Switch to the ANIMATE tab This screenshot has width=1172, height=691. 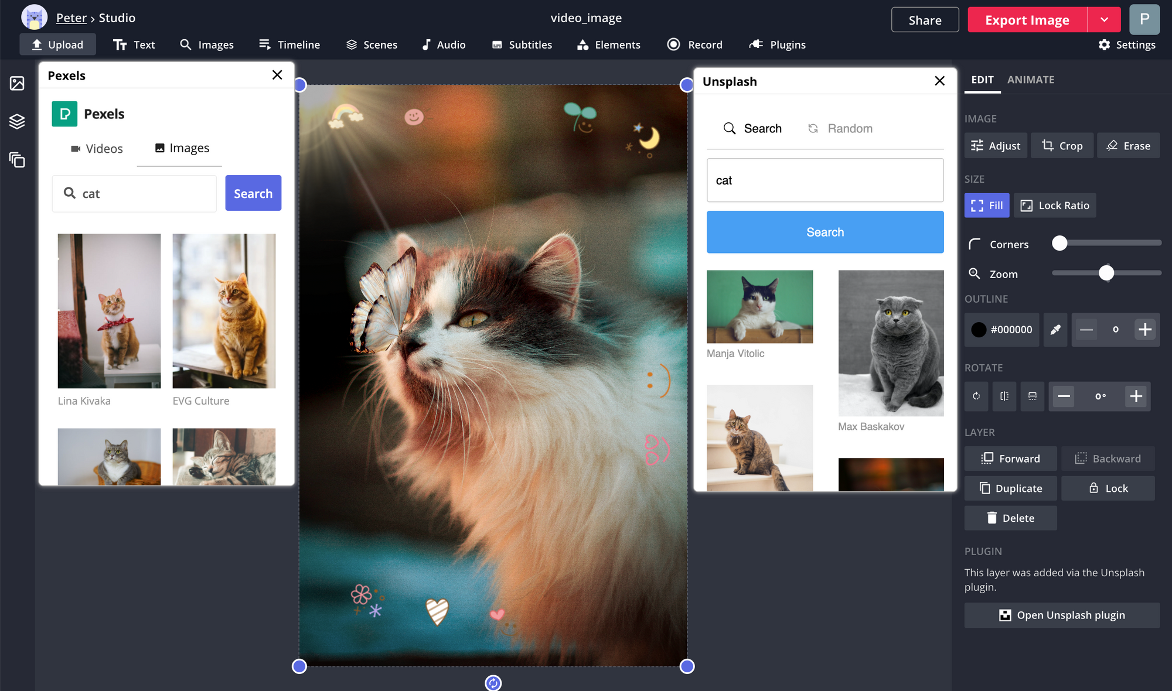[1030, 80]
